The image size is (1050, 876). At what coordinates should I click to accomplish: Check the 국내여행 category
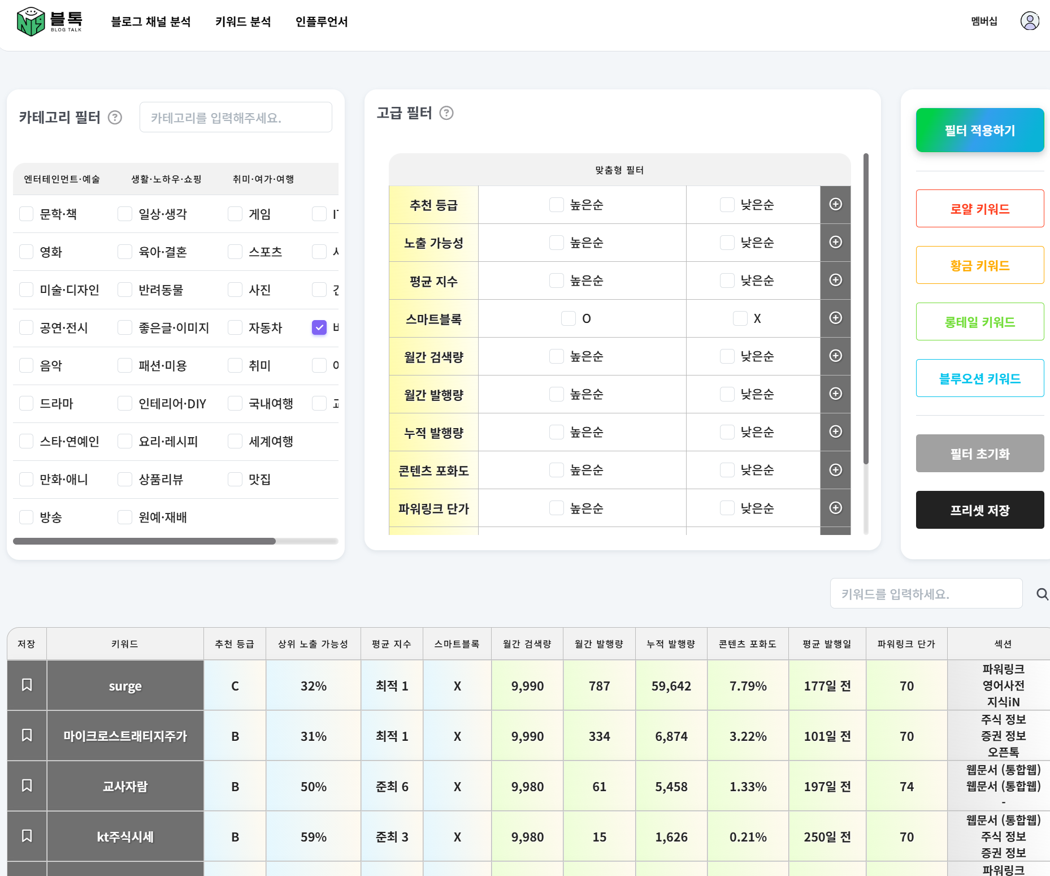235,403
